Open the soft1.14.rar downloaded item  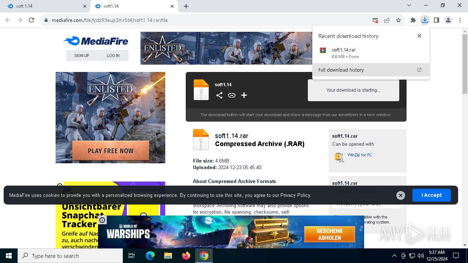[x=371, y=53]
